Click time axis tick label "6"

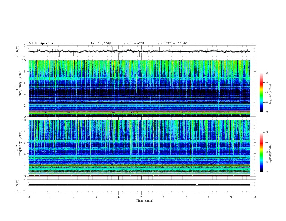(164, 197)
